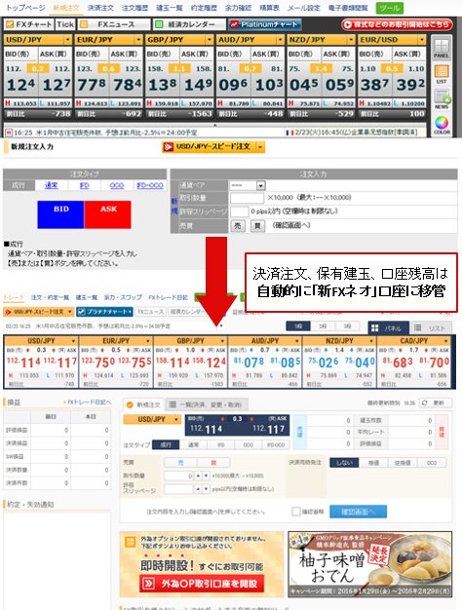Screen dimensions: 462x610
Task: Open 新規注文 tab in lower order panel
Action: pos(143,405)
